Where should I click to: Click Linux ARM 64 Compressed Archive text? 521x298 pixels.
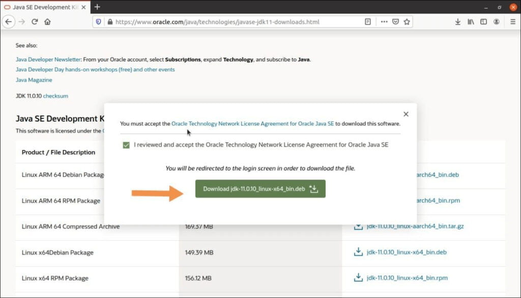70,227
